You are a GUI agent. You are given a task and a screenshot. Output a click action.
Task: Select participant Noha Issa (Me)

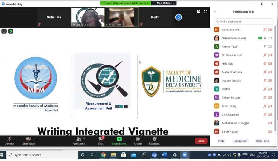coord(243,30)
